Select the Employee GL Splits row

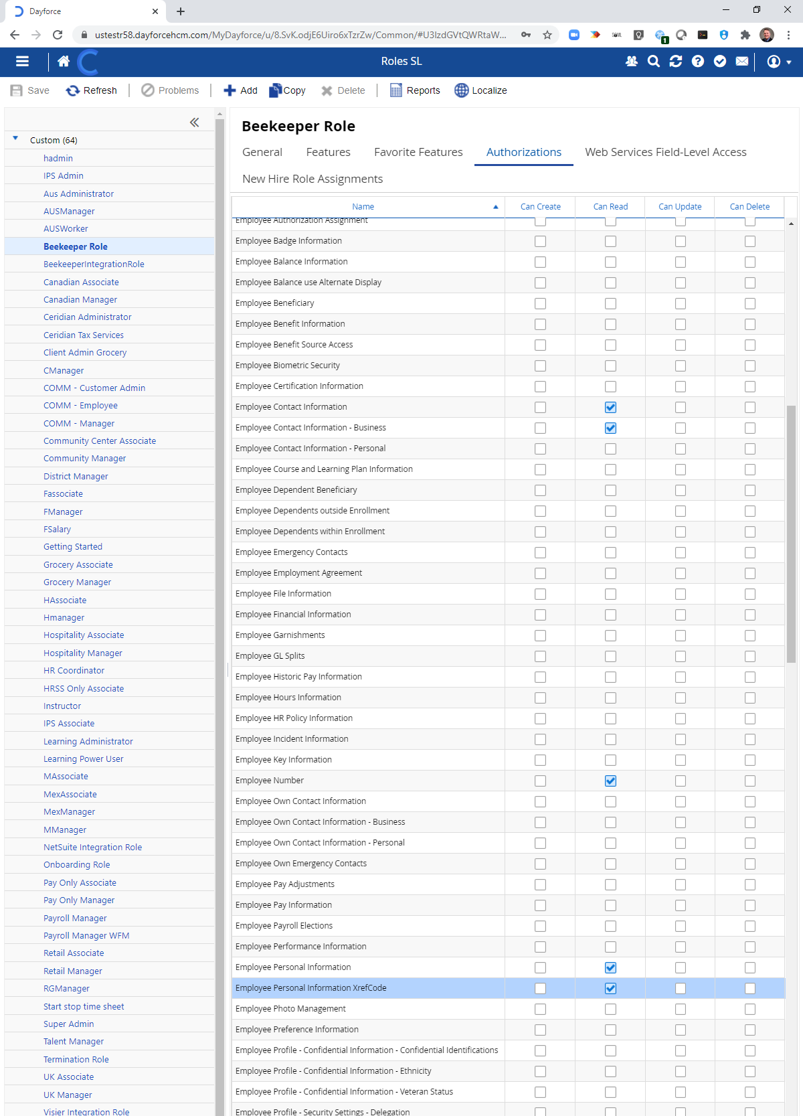pyautogui.click(x=508, y=656)
